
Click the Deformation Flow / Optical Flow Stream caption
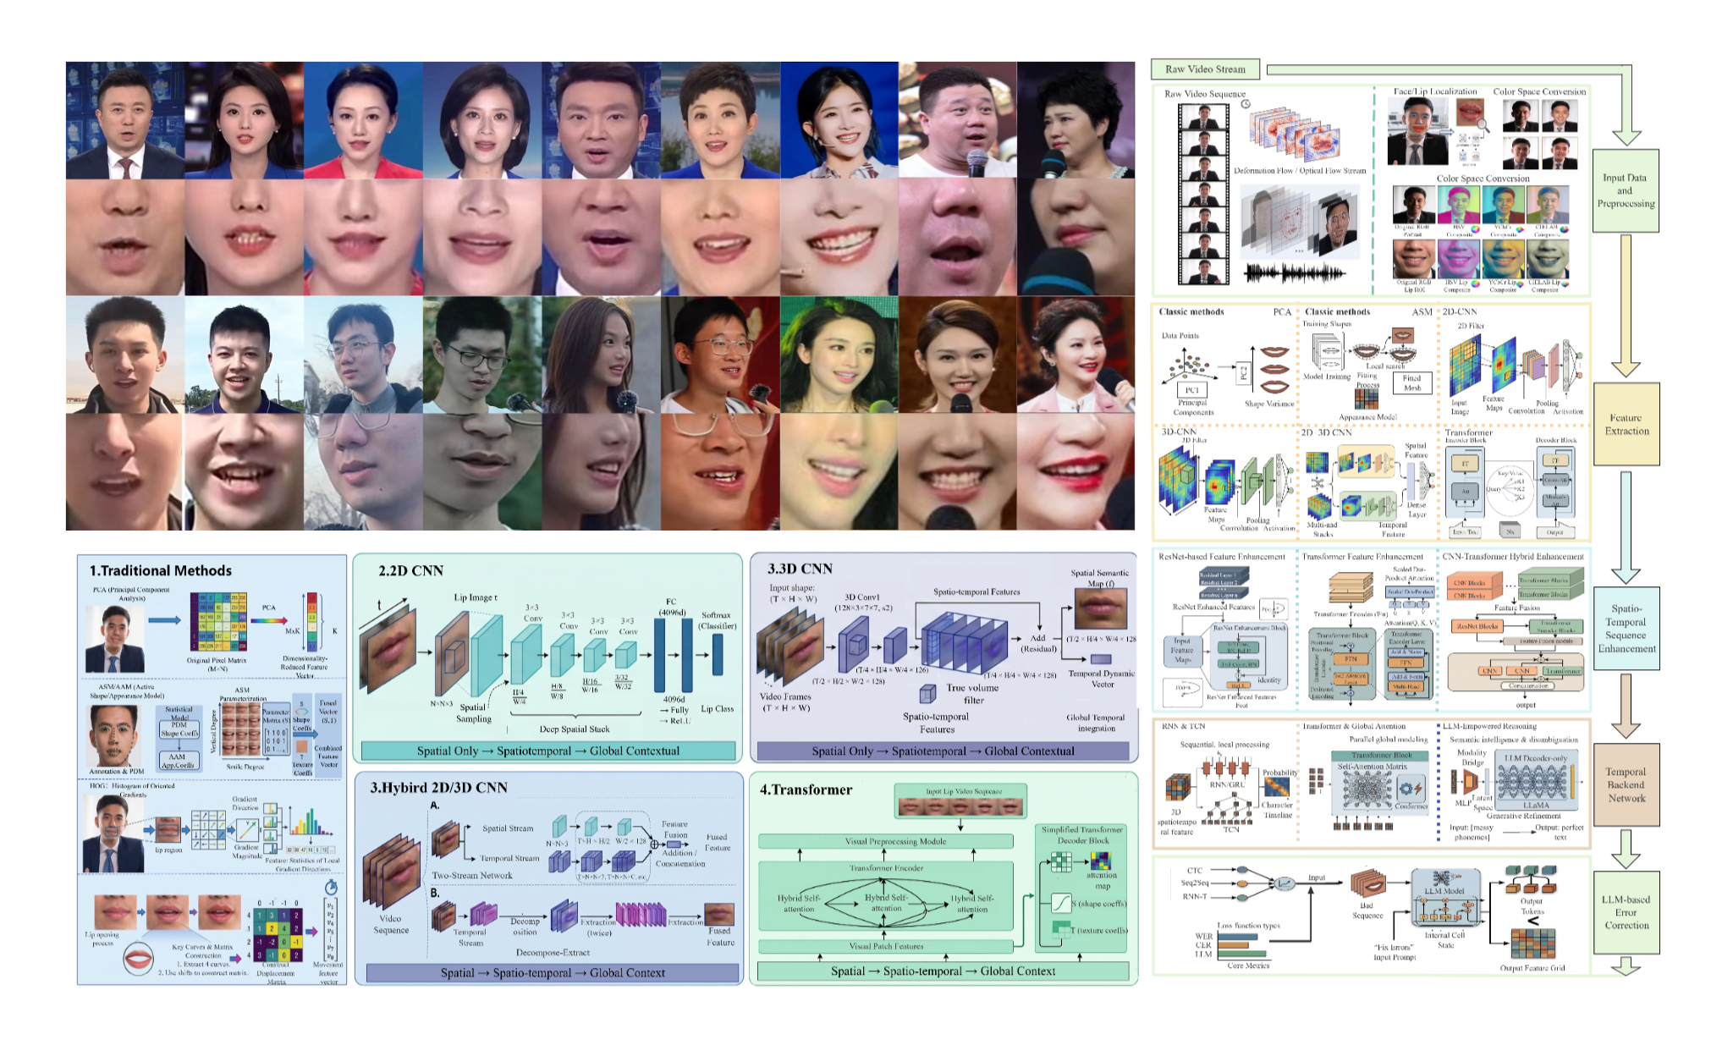1300,171
